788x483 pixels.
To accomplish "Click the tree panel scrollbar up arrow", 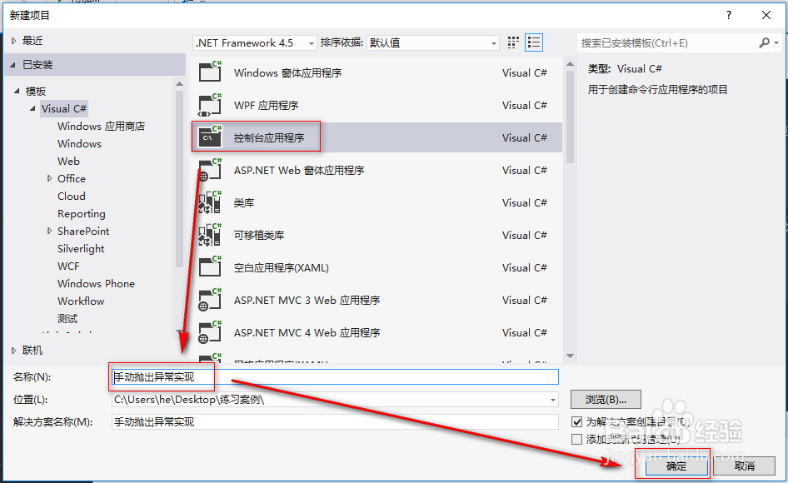I will (x=179, y=84).
